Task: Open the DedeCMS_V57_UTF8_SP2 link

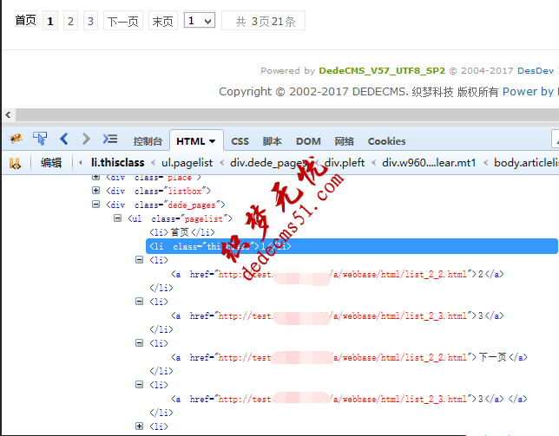Action: (x=382, y=70)
